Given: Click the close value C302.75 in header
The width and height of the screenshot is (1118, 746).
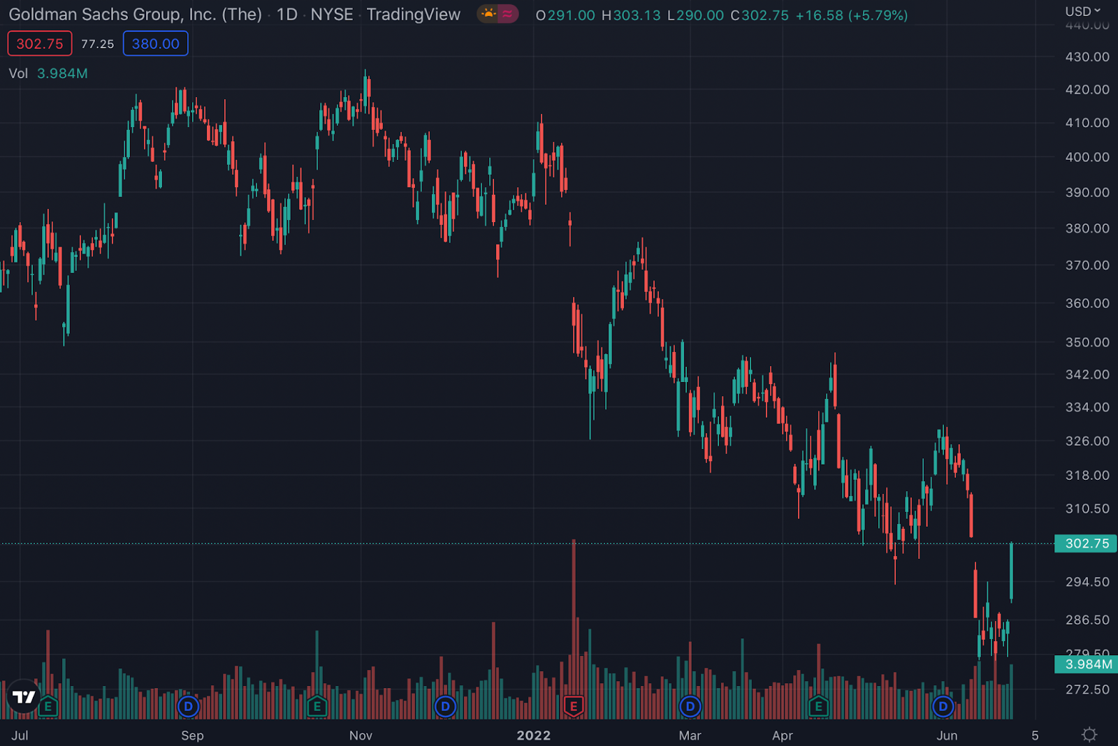Looking at the screenshot, I should 760,15.
